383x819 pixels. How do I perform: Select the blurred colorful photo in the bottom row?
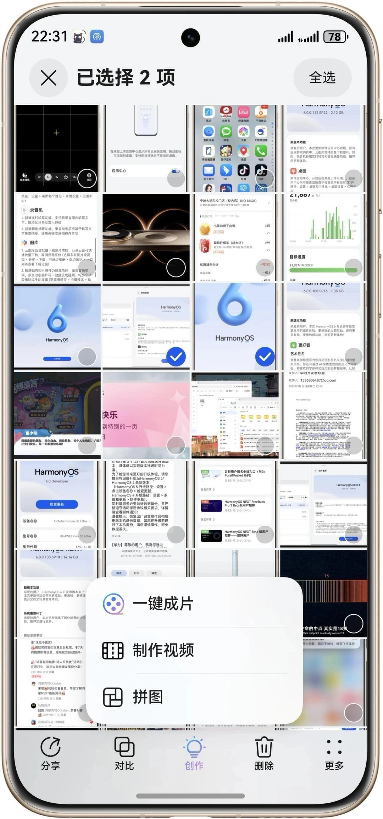pyautogui.click(x=354, y=712)
